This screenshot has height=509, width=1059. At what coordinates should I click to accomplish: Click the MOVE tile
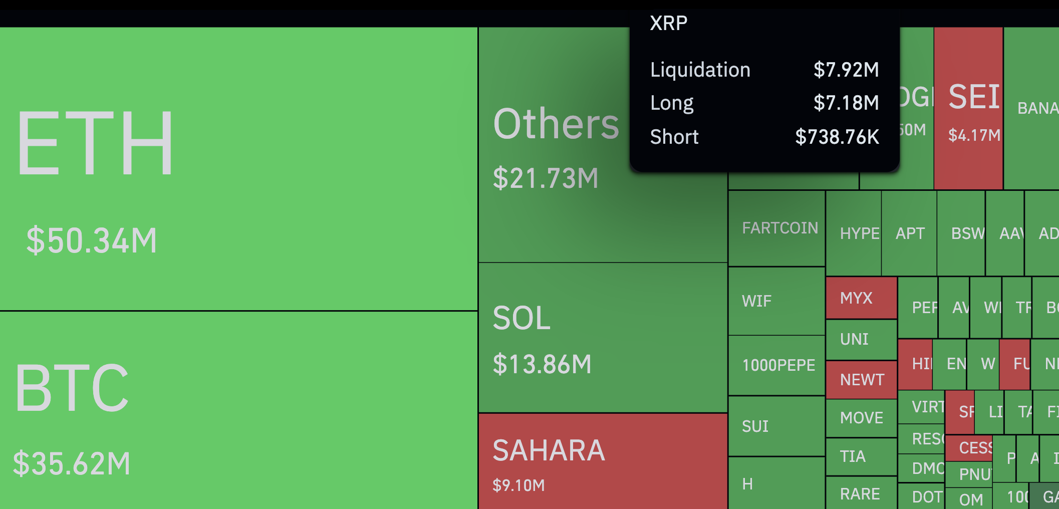tap(861, 418)
